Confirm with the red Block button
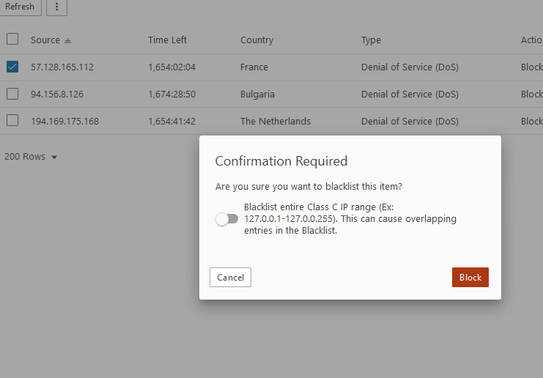The width and height of the screenshot is (543, 378). coord(470,278)
